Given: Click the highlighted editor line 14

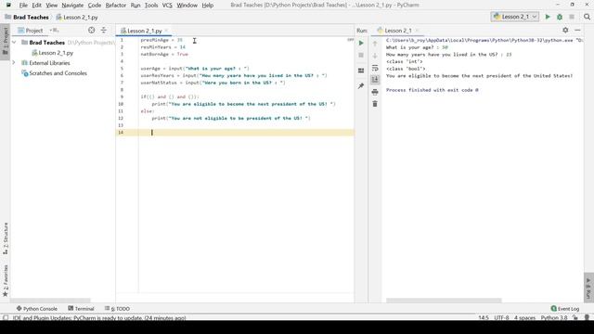Looking at the screenshot, I should (x=235, y=132).
